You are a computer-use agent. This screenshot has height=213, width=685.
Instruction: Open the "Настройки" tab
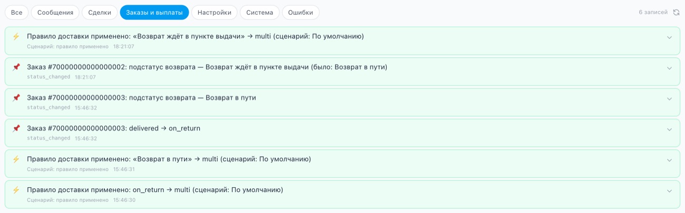214,12
